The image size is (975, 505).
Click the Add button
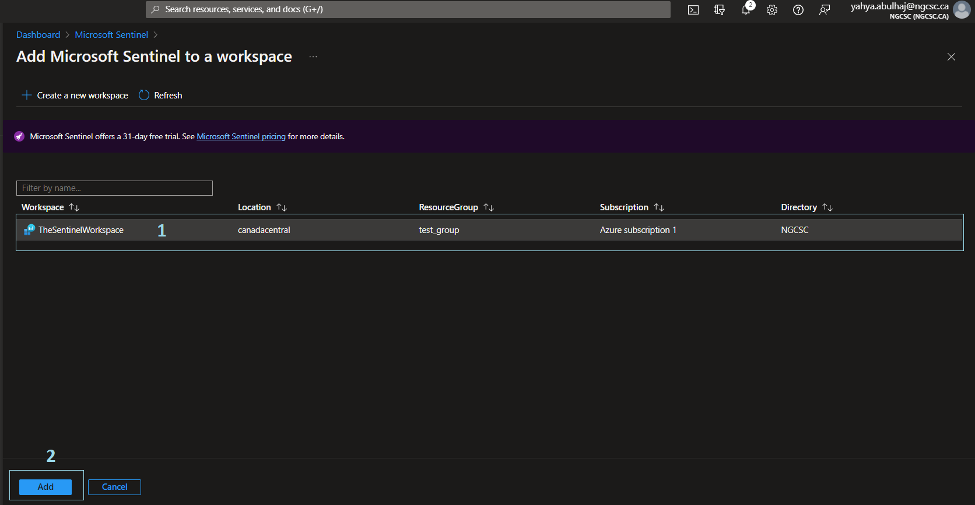click(45, 487)
